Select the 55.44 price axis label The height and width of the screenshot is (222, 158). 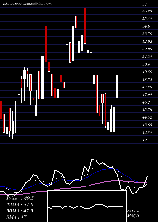point(147,19)
